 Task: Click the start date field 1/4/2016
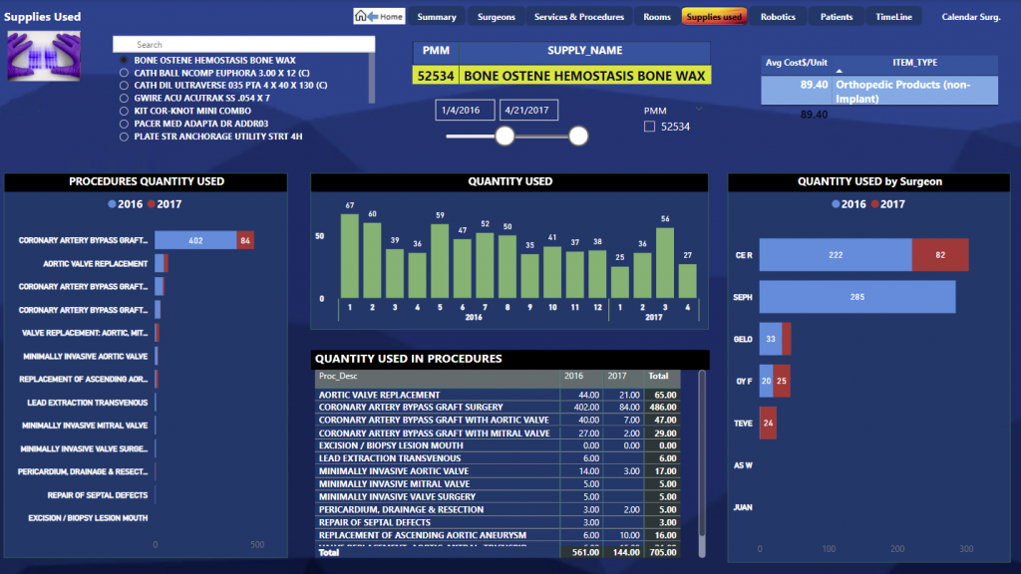tap(464, 110)
